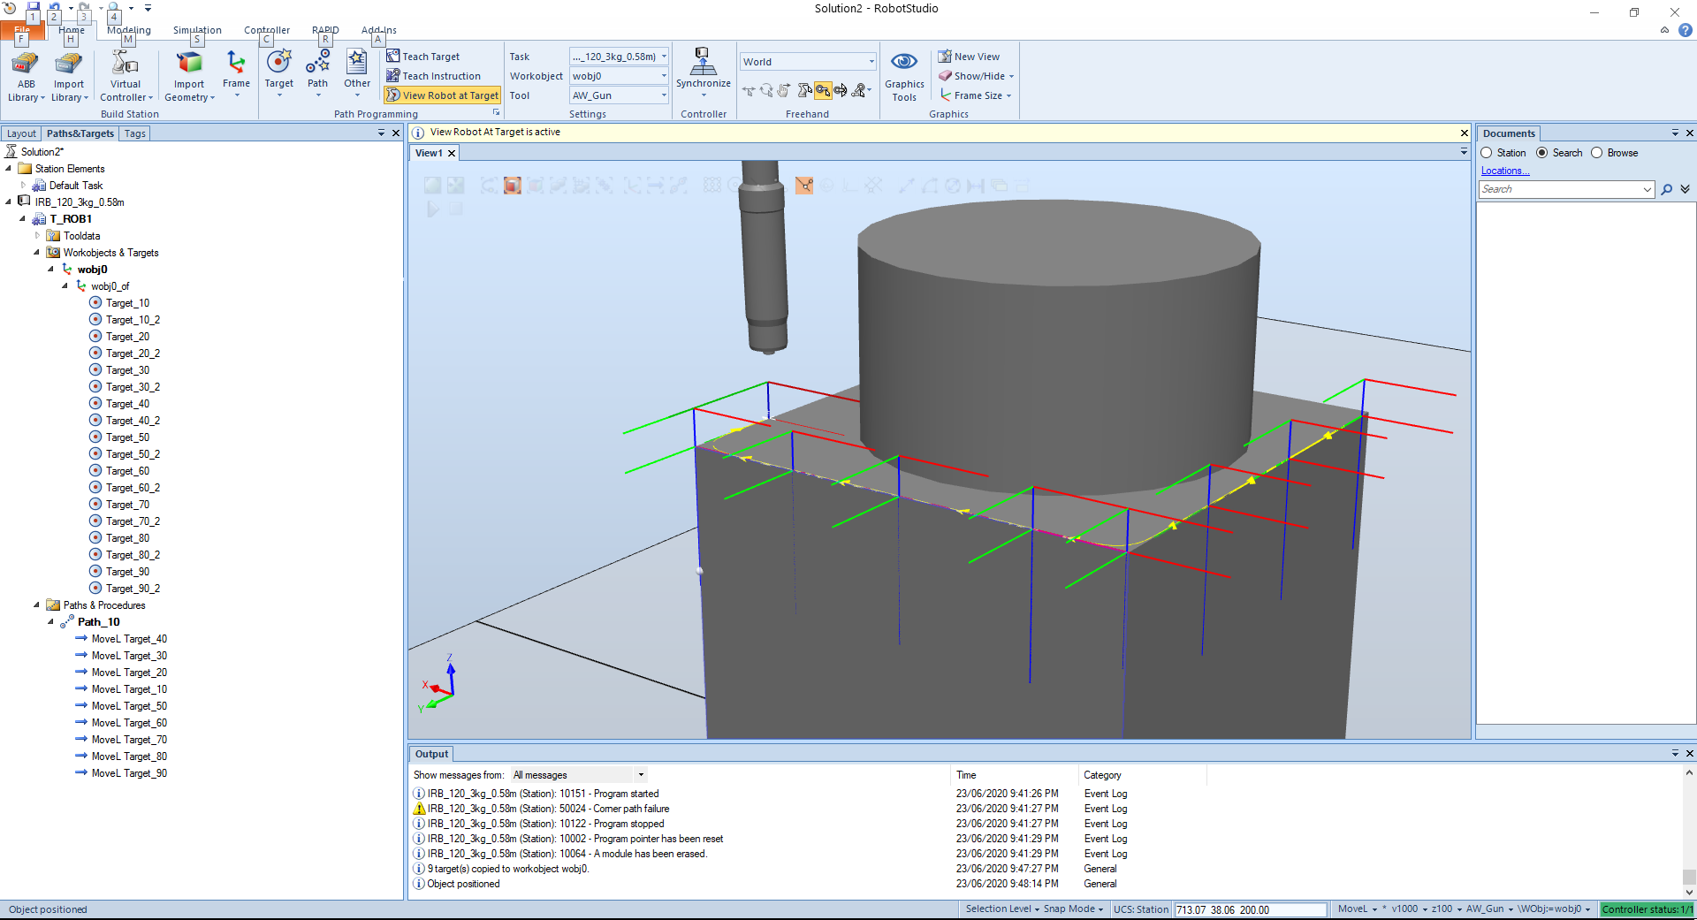Open the World coordinate system dropdown
This screenshot has height=920, width=1697.
pos(871,62)
